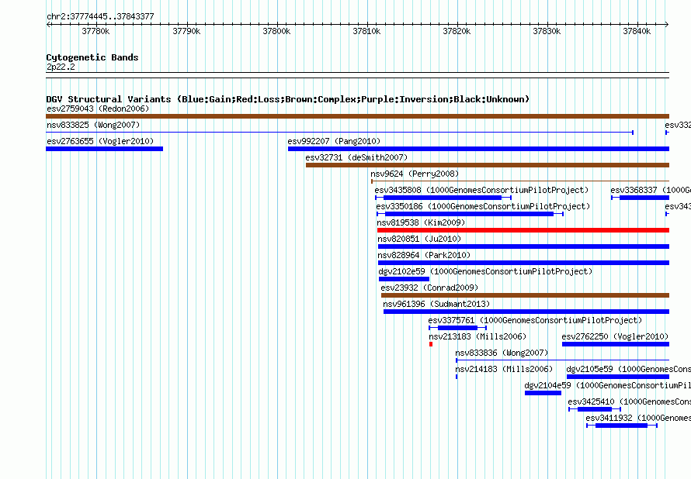691x479 pixels.
Task: Click the 37820k ruler tick label
Action: point(457,31)
